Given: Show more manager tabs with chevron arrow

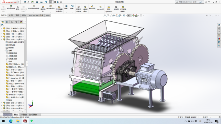Looking at the screenshot, I should click(x=25, y=22).
